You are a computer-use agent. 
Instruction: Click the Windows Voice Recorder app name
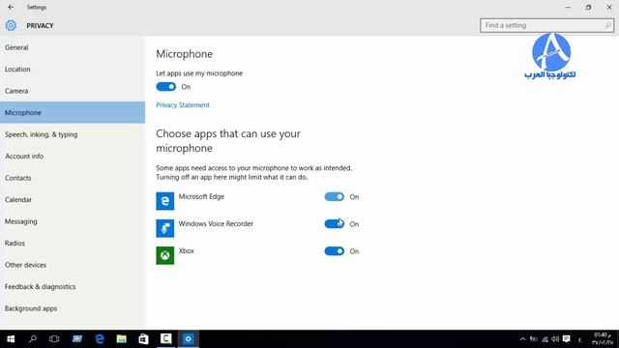[x=216, y=223]
